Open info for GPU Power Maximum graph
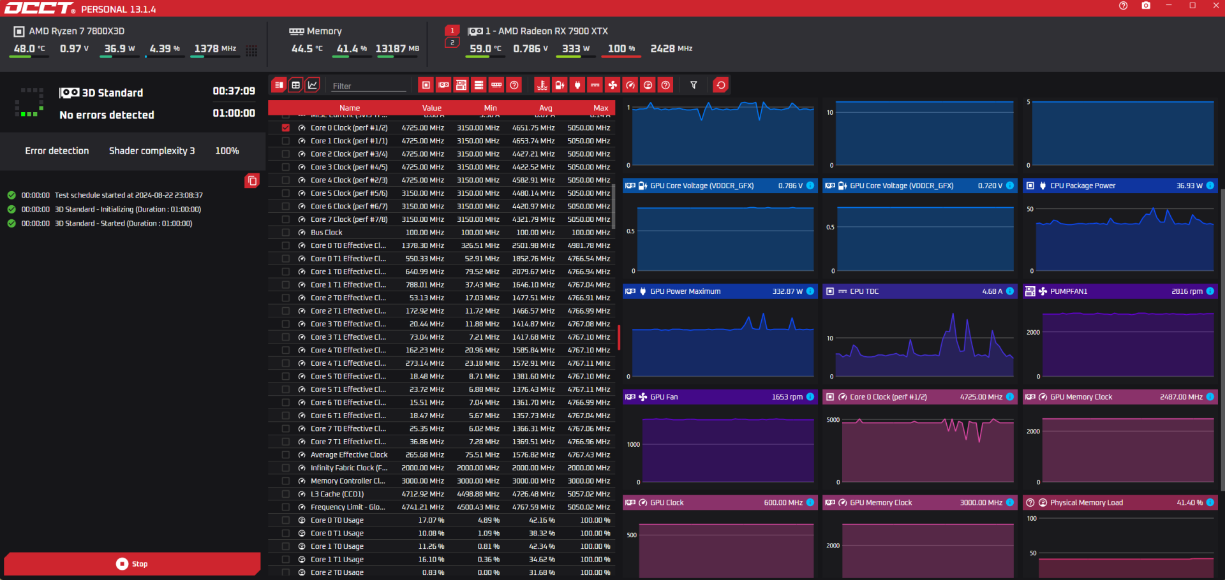The width and height of the screenshot is (1225, 580). pos(810,291)
